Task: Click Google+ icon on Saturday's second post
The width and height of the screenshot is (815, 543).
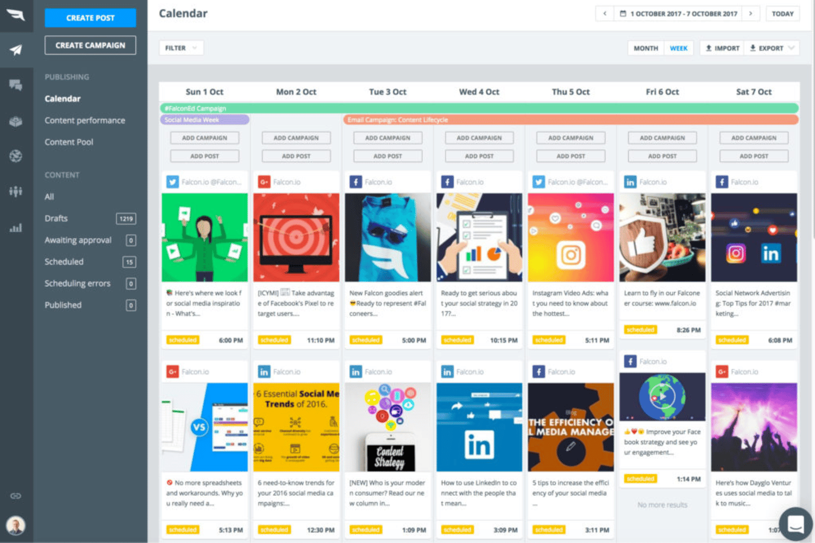Action: point(722,372)
